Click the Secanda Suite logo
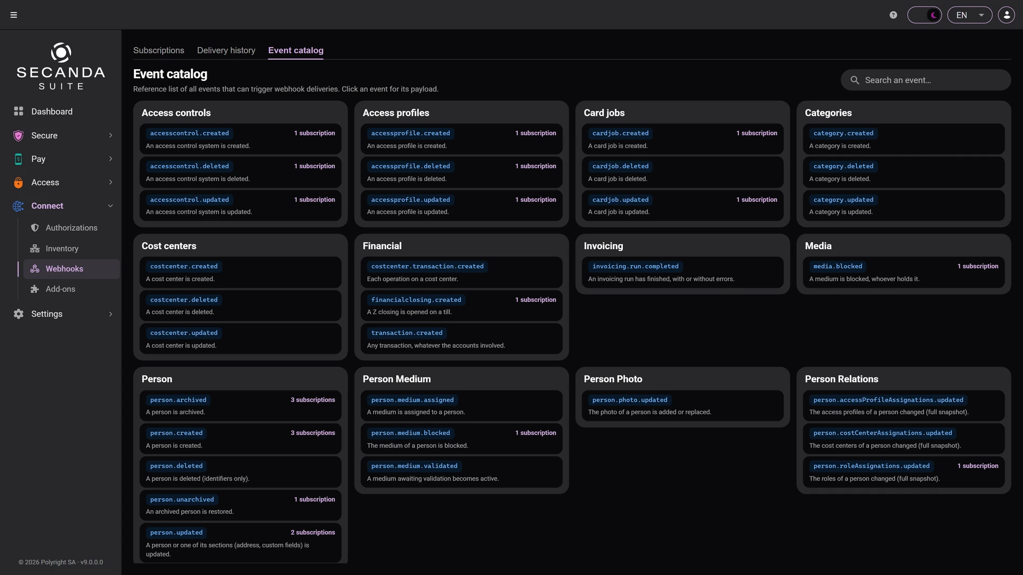Image resolution: width=1023 pixels, height=575 pixels. pos(61,67)
